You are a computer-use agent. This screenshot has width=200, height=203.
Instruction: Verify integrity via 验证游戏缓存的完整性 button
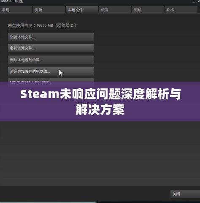[51, 71]
